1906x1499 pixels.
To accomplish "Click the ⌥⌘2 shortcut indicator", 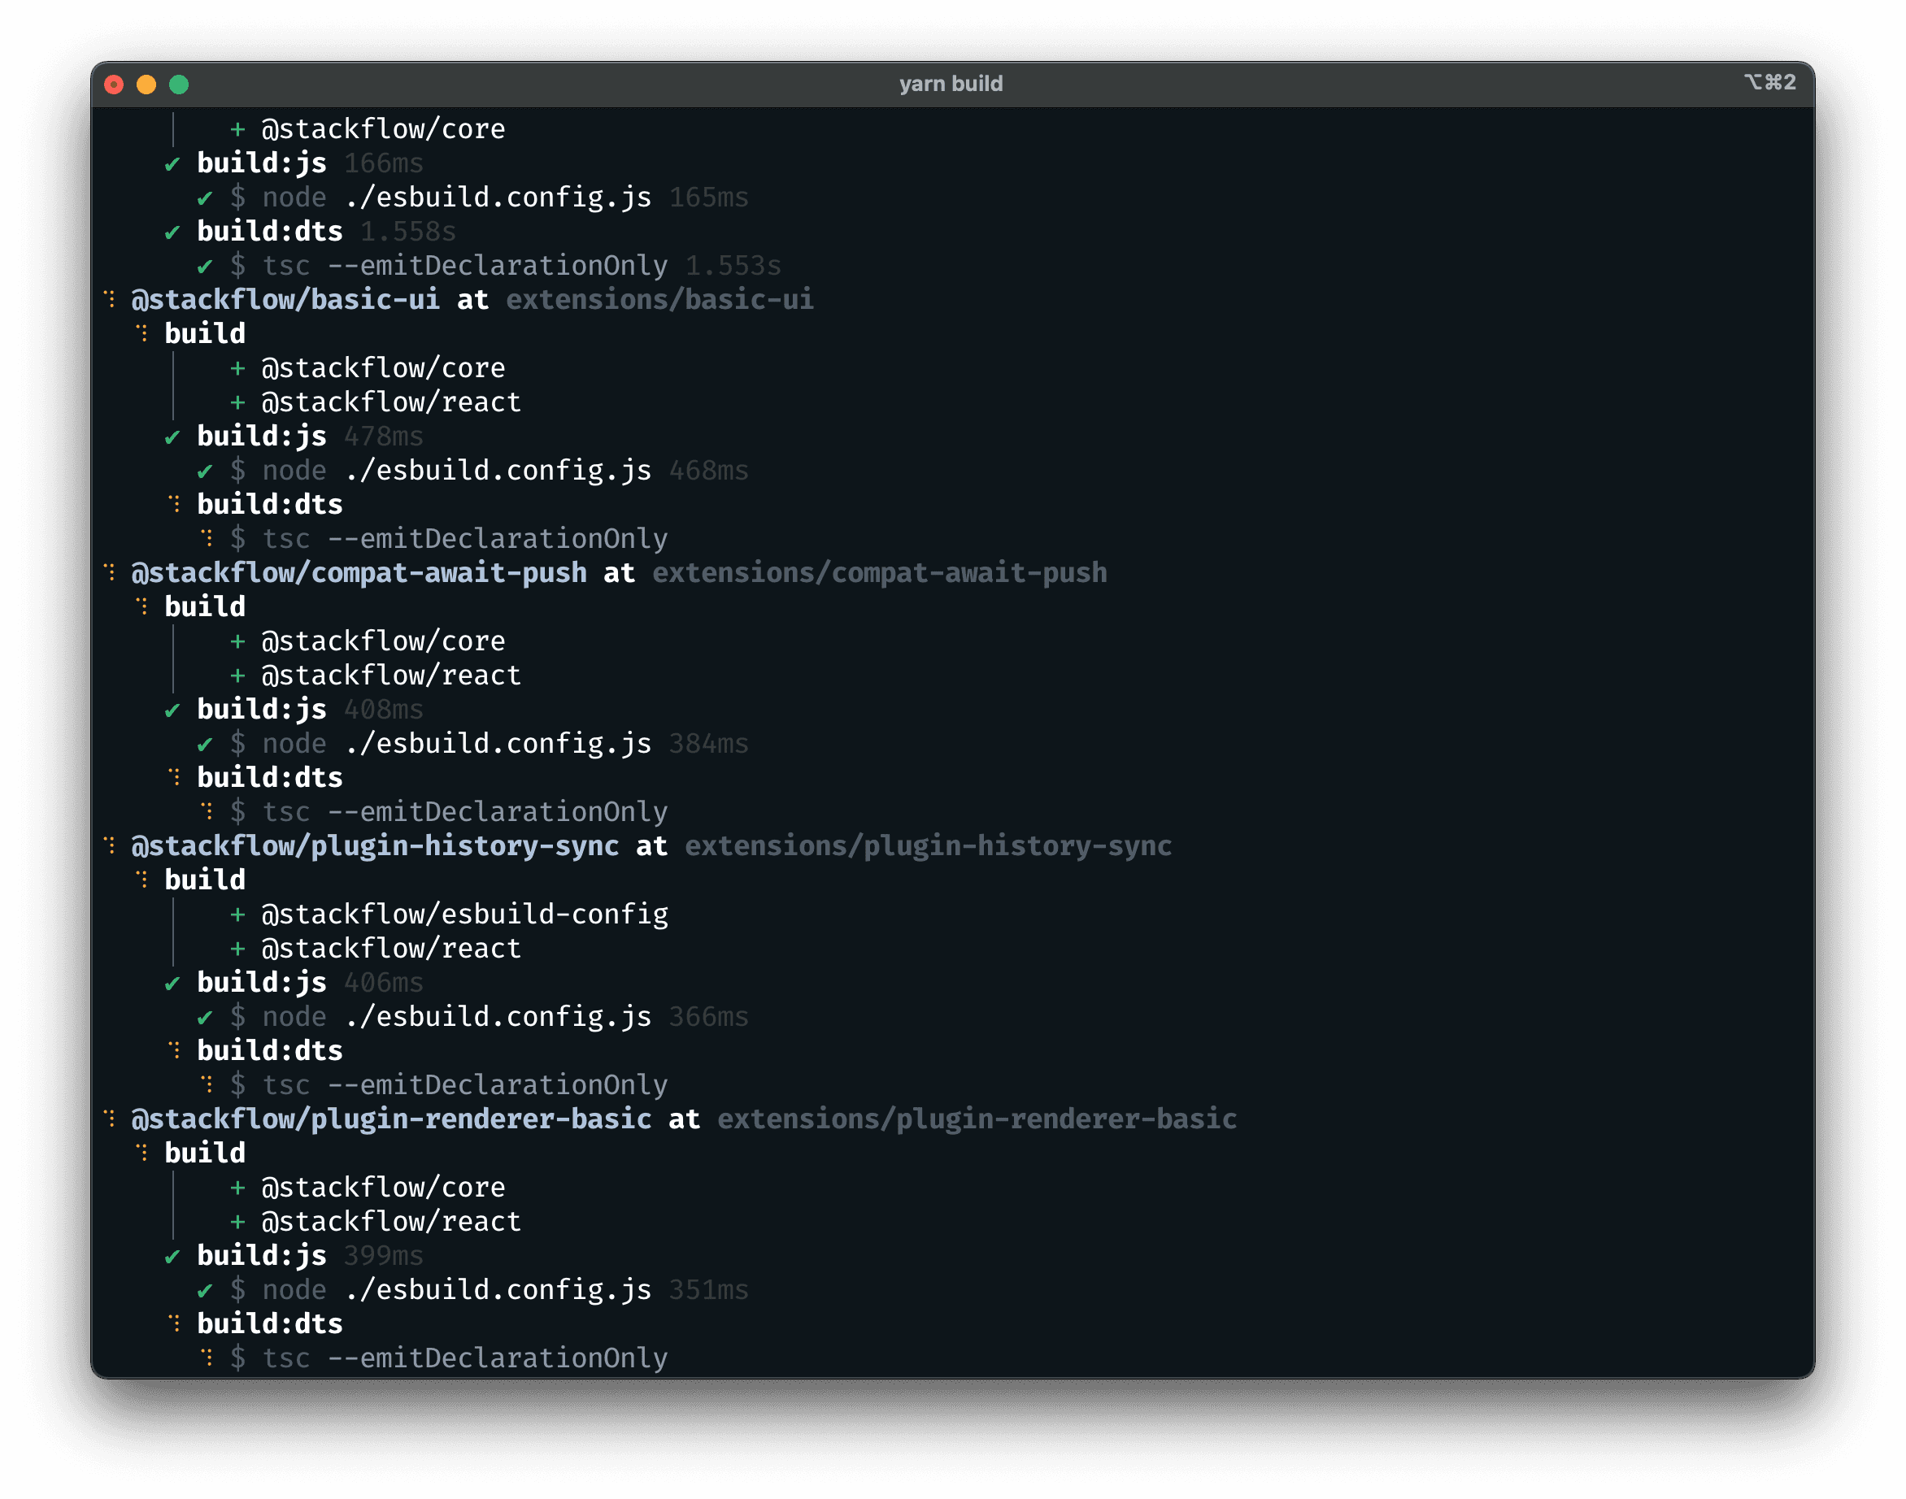I will tap(1769, 82).
